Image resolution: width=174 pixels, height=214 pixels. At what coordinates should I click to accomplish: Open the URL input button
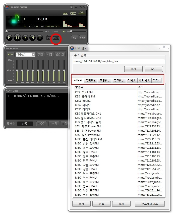(56, 38)
